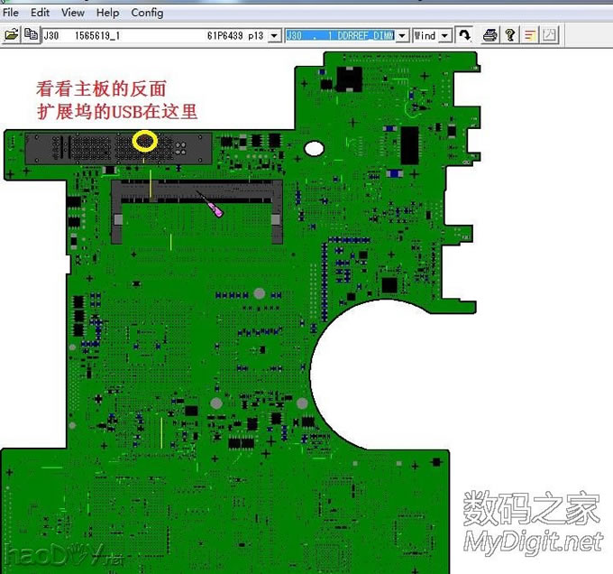Click the printer icon
The height and width of the screenshot is (574, 613).
pyautogui.click(x=489, y=35)
